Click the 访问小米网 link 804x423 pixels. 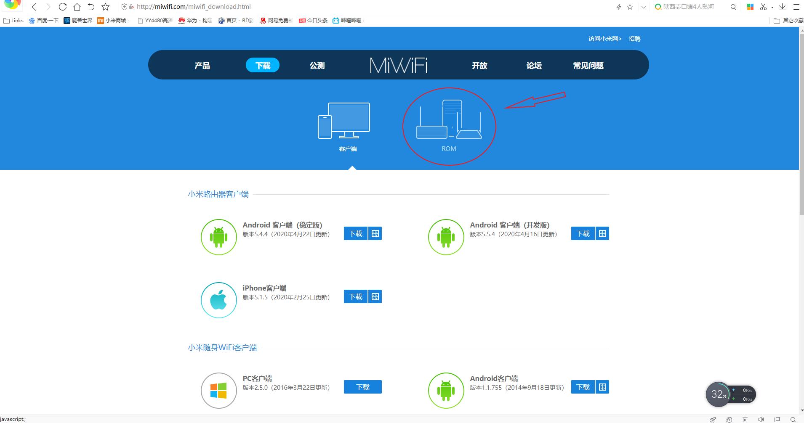pos(604,38)
